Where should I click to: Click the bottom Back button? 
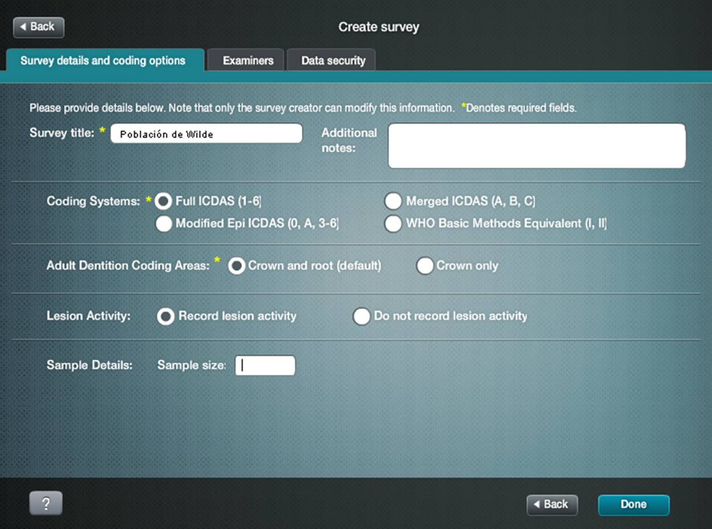click(x=552, y=505)
